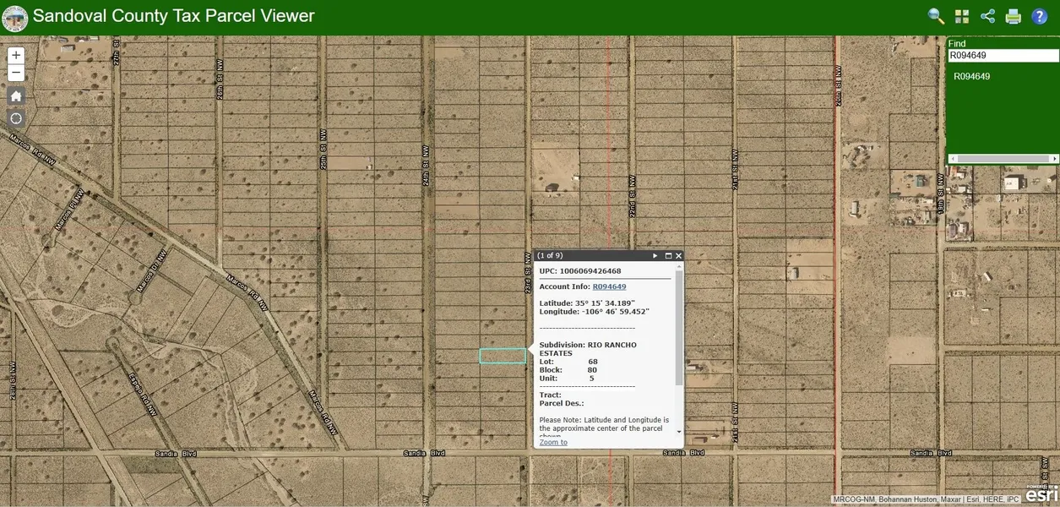Activate the find my location button

pos(16,118)
